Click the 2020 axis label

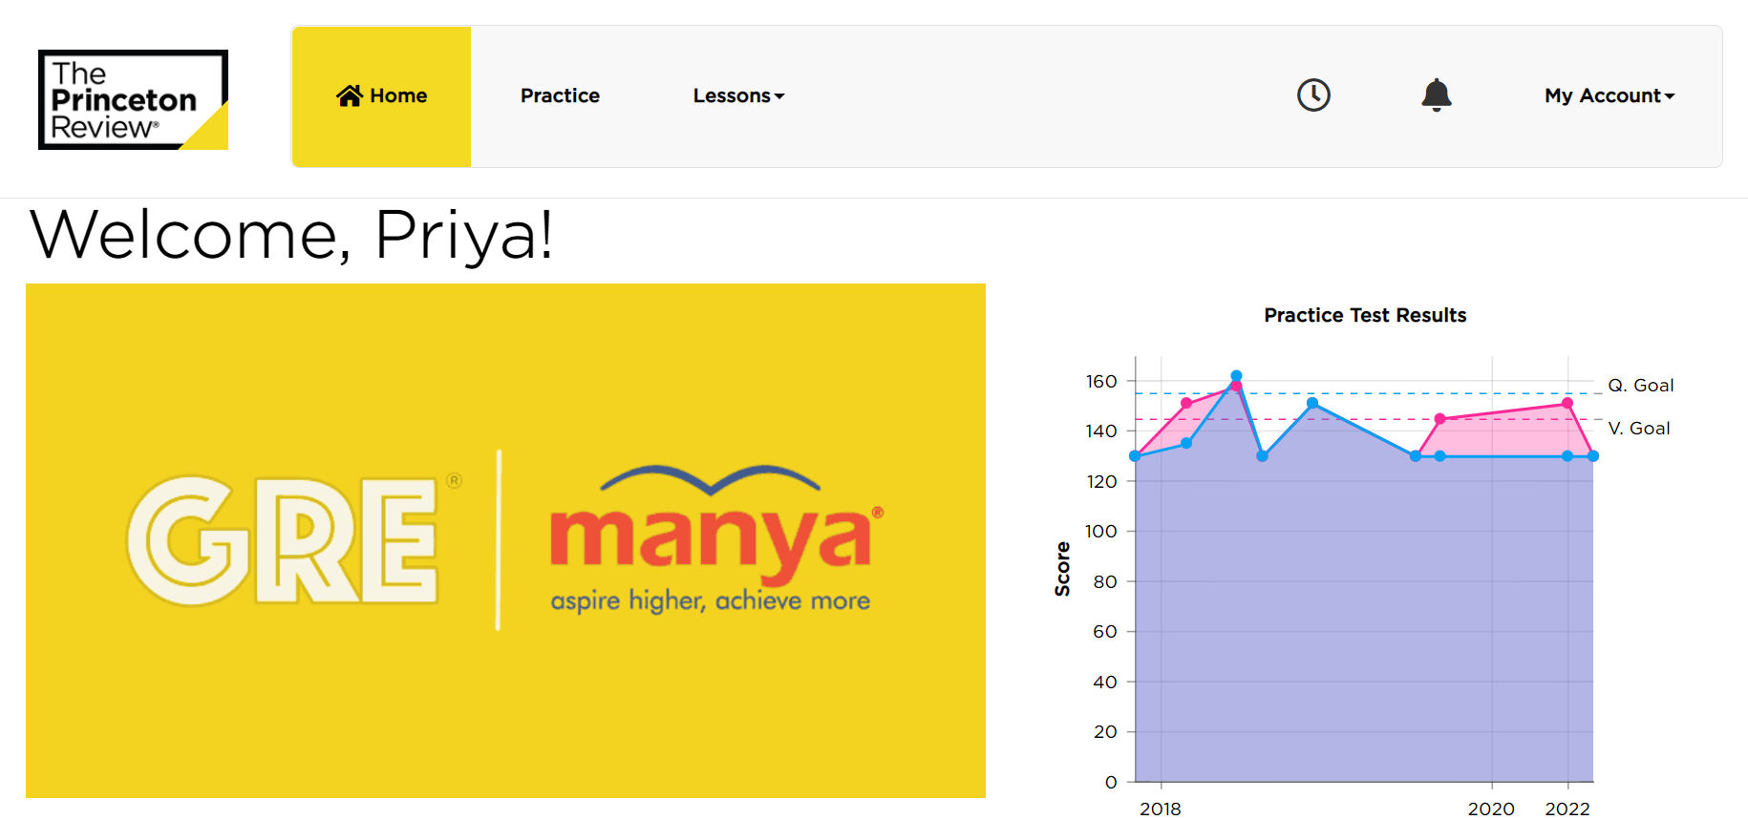coord(1491,809)
